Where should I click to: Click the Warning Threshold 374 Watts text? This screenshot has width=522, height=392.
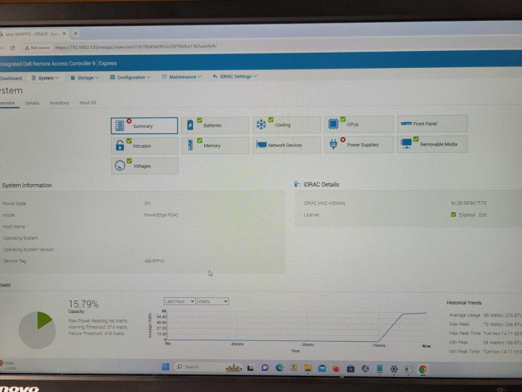(97, 327)
